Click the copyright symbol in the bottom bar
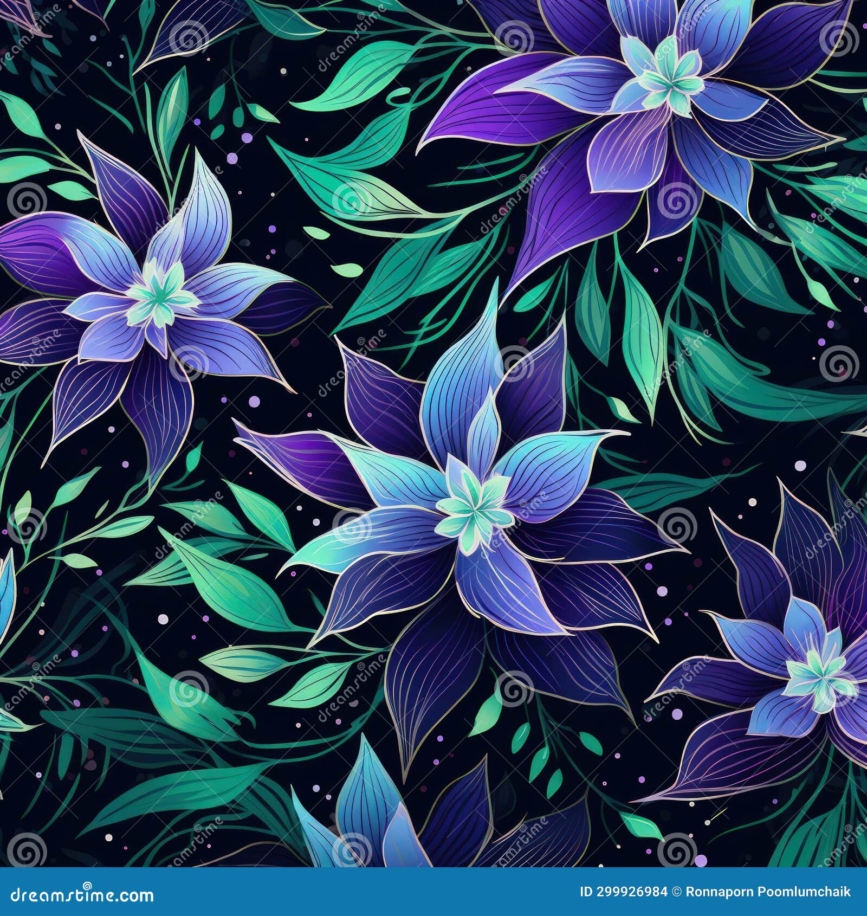867x916 pixels. 676,892
